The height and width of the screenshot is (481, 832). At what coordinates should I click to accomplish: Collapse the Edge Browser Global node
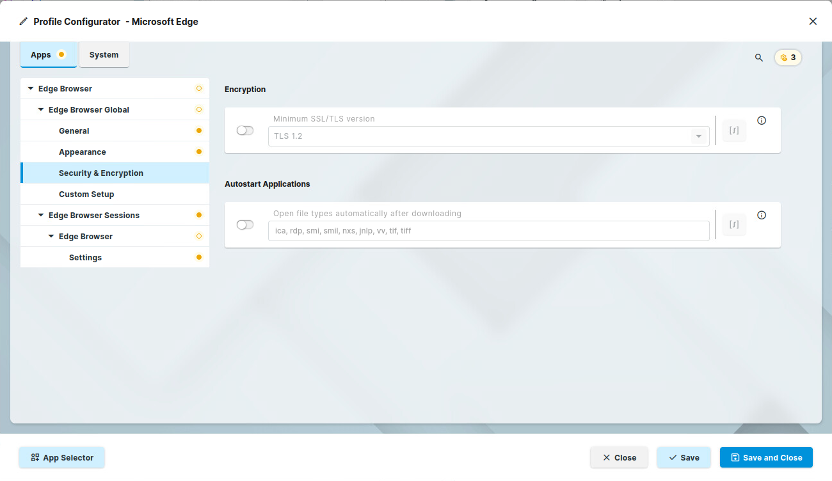point(41,110)
